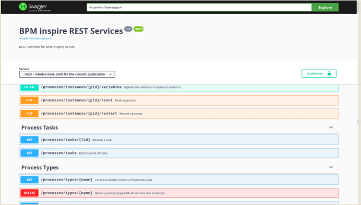Click the Swagger logo icon
This screenshot has height=205, width=361.
23,7
